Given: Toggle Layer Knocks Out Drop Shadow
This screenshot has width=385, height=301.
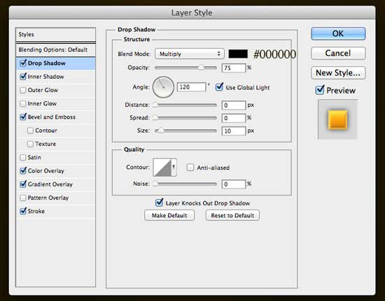Looking at the screenshot, I should 159,203.
